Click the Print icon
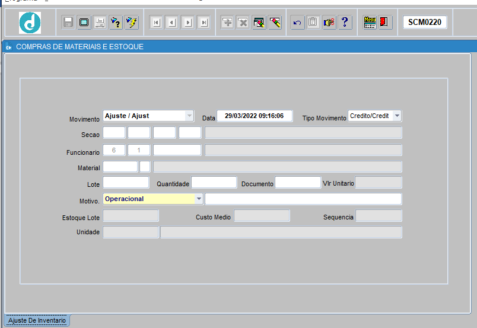Screen dimensions: 477x328 click(x=100, y=23)
